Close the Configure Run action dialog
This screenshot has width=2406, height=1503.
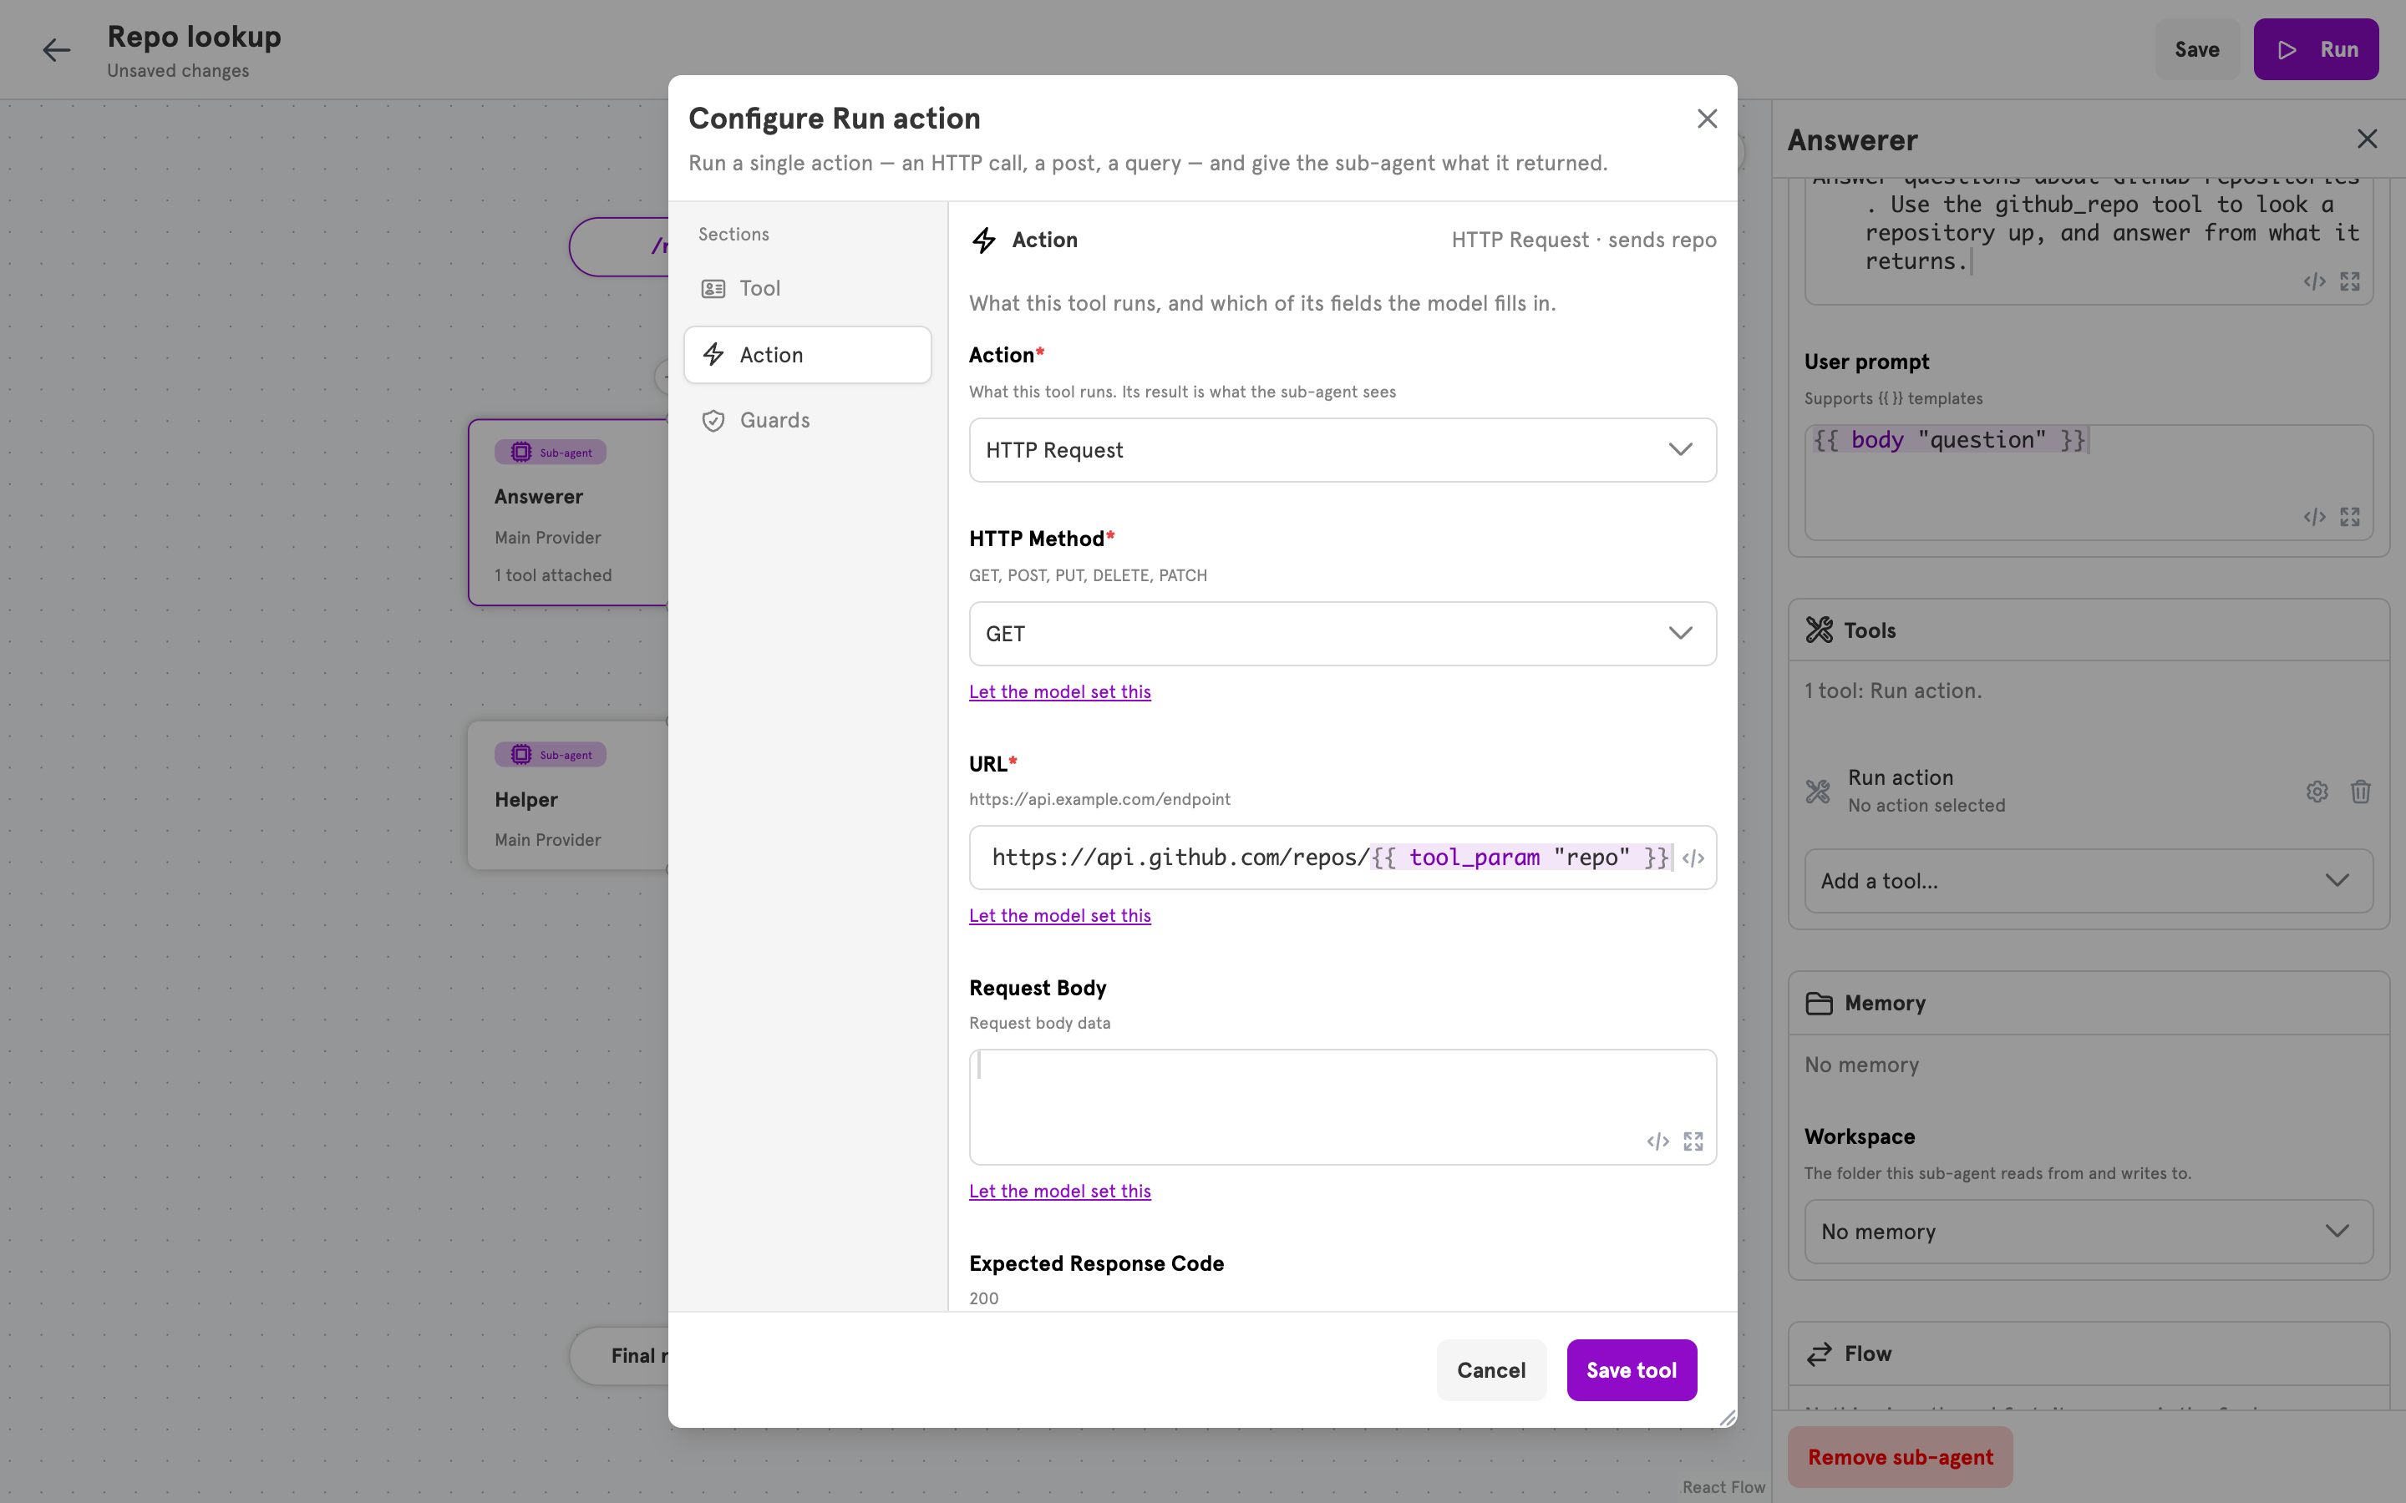pos(1707,119)
